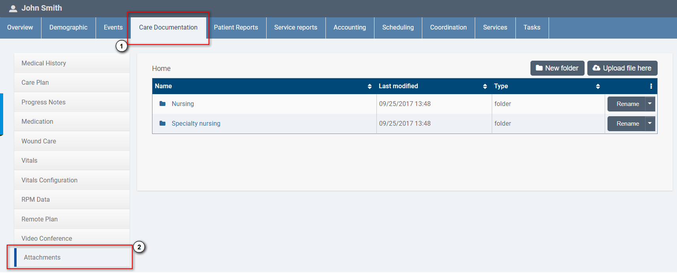The width and height of the screenshot is (677, 273).
Task: Select Vitals Configuration in the sidebar
Action: pos(49,180)
